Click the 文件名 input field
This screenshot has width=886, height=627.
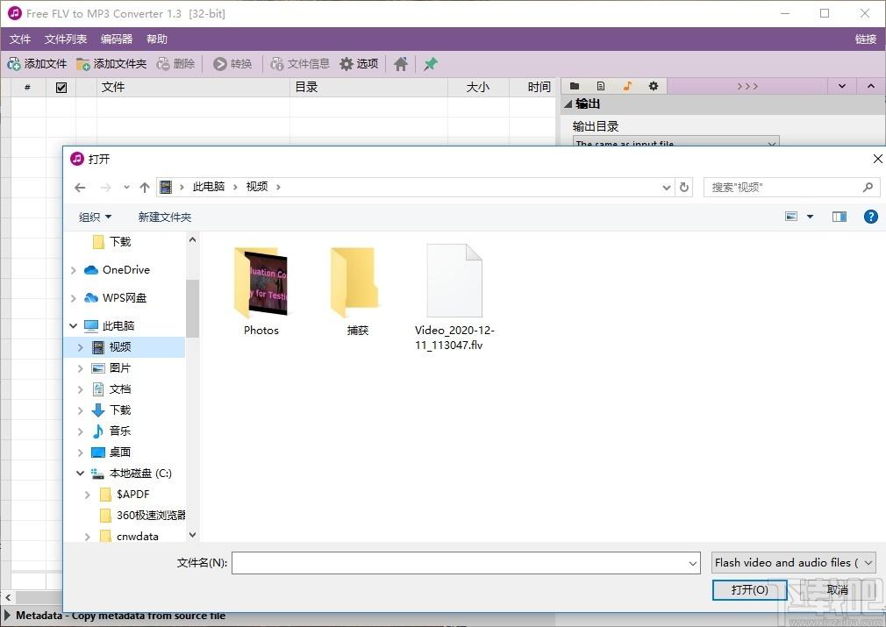[466, 563]
